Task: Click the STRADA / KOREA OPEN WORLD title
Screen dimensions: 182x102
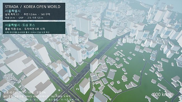Action: click(33, 7)
